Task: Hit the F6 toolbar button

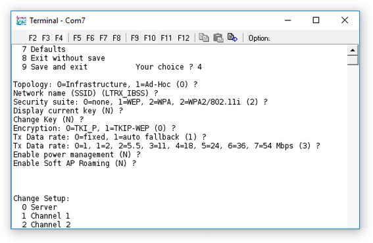Action: (90, 38)
